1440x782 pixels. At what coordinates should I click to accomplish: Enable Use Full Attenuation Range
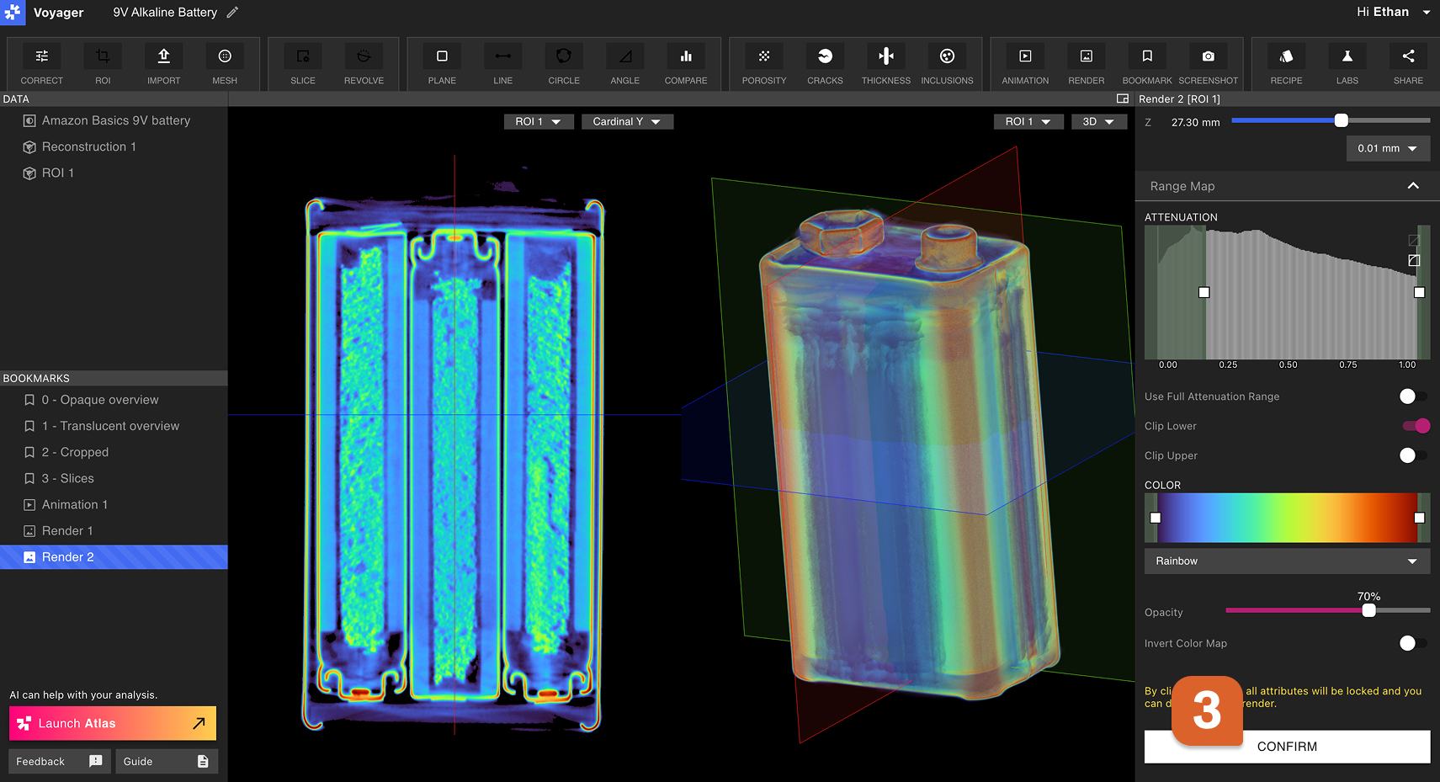[1412, 396]
